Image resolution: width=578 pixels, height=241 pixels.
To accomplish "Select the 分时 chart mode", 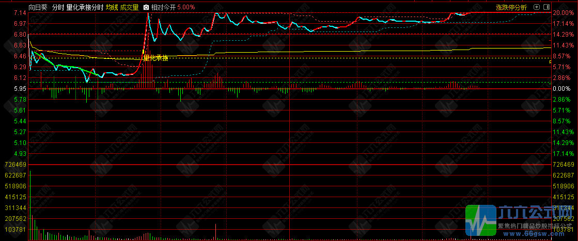I will point(57,7).
